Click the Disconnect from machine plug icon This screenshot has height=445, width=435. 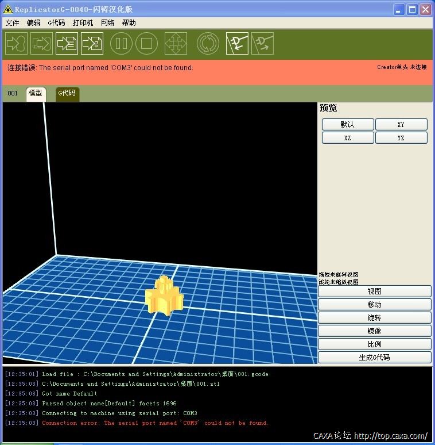262,44
